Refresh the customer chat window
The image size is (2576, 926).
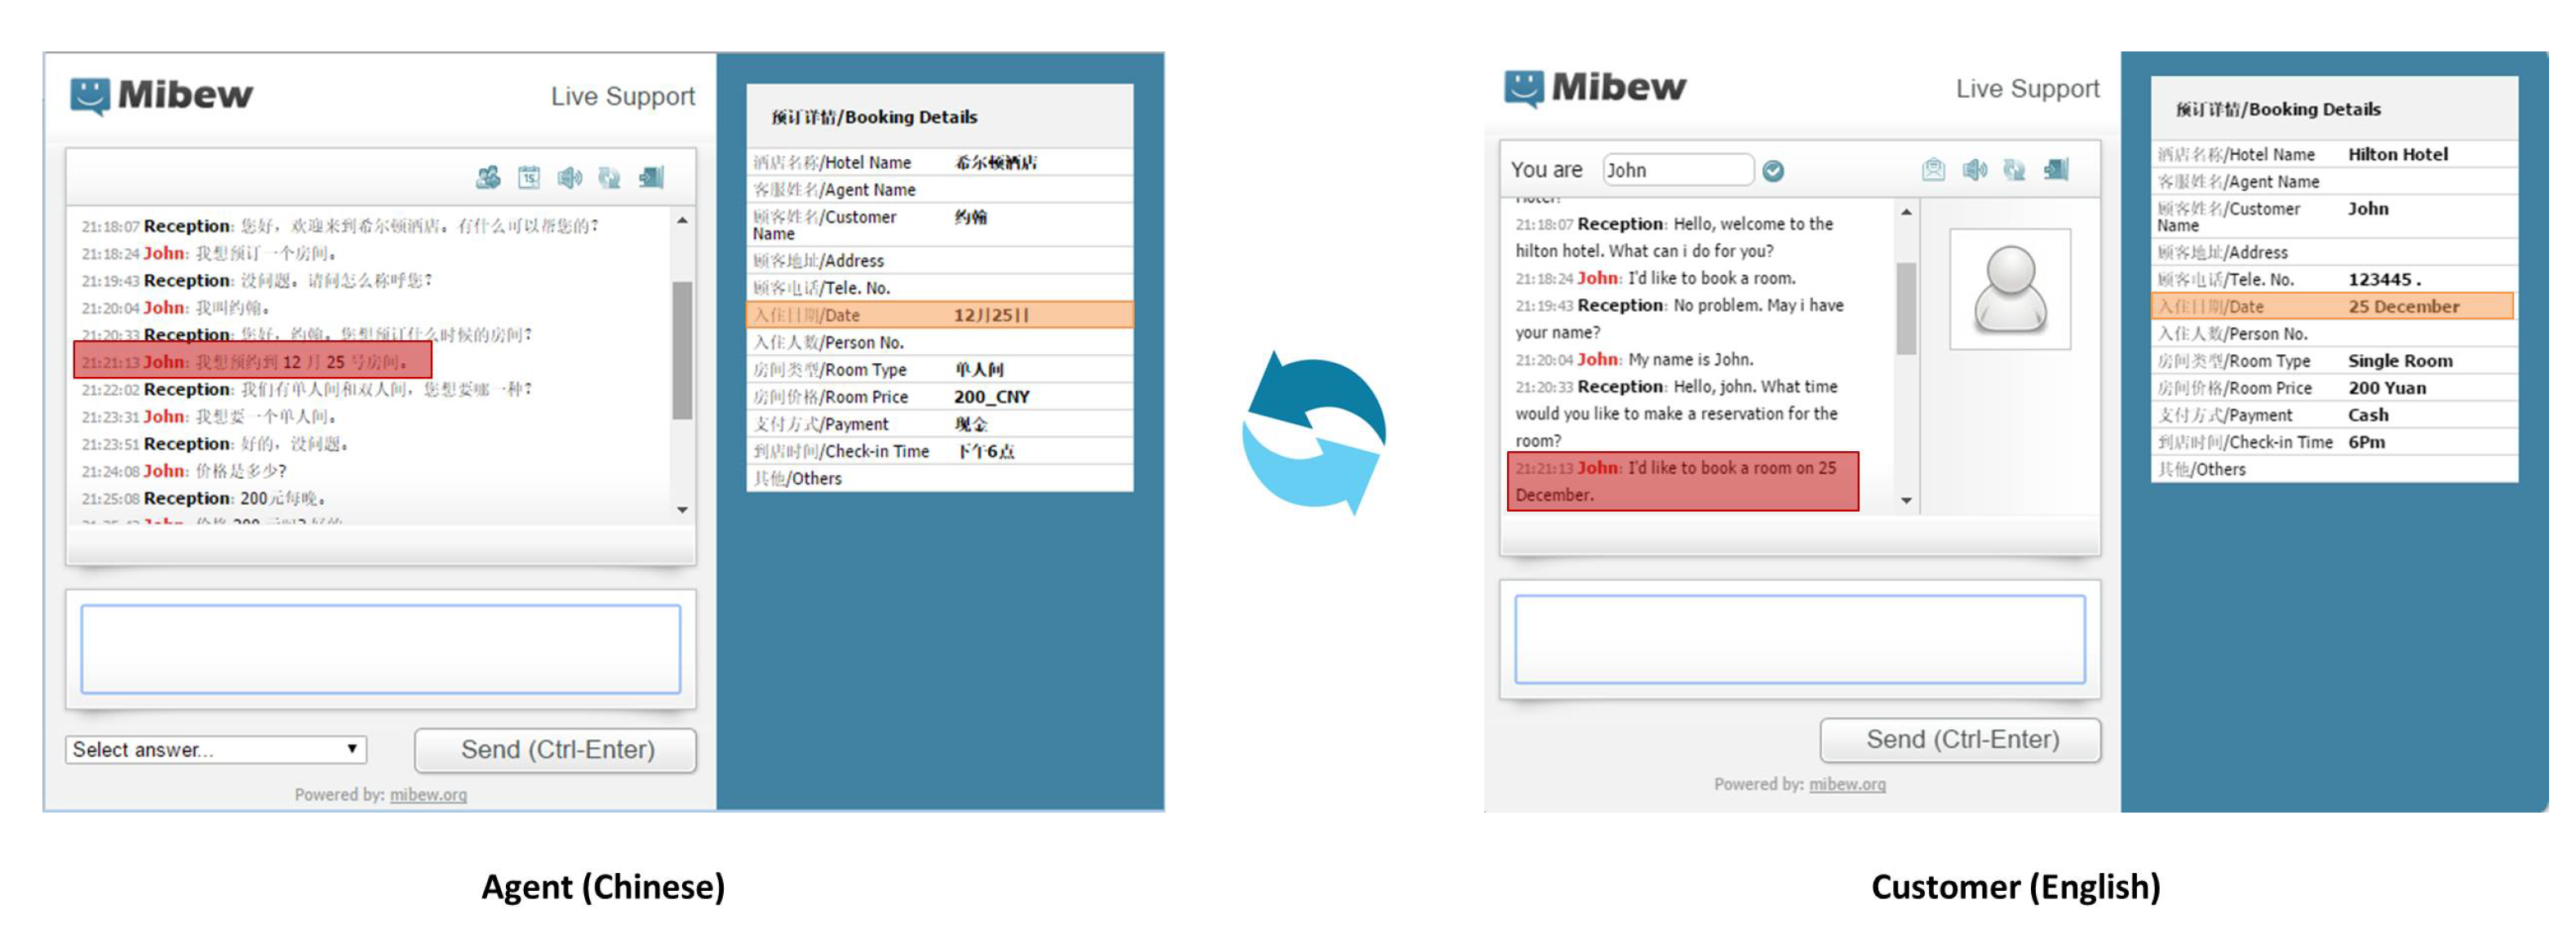click(x=2014, y=170)
